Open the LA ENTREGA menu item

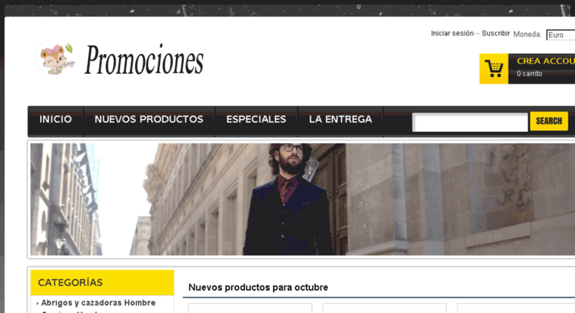click(x=340, y=119)
